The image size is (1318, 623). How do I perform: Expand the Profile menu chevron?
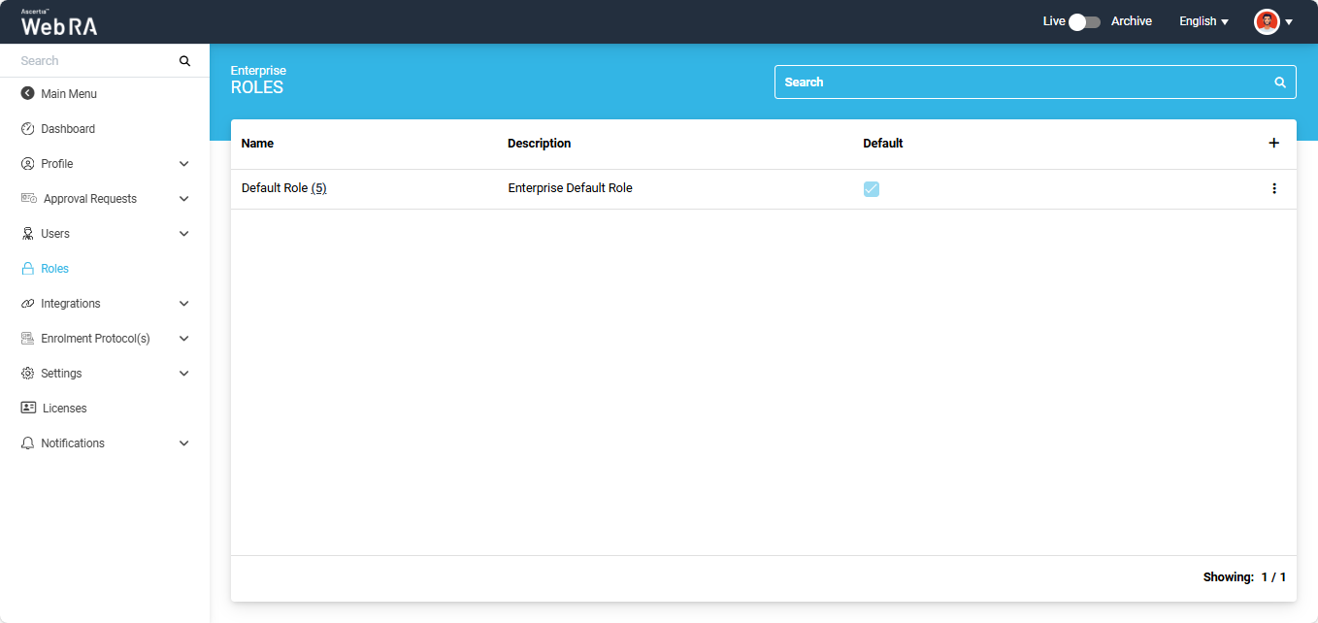tap(183, 164)
